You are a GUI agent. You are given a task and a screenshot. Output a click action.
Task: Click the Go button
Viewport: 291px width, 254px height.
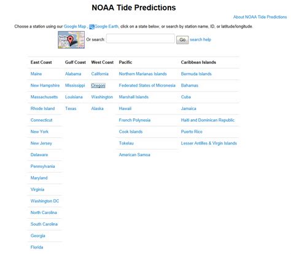(x=182, y=40)
